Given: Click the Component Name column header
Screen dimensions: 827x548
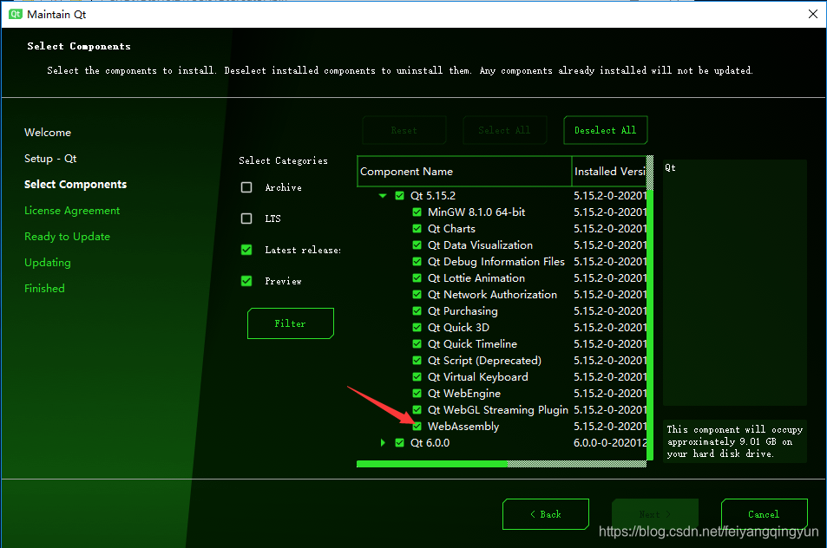Looking at the screenshot, I should pos(463,172).
